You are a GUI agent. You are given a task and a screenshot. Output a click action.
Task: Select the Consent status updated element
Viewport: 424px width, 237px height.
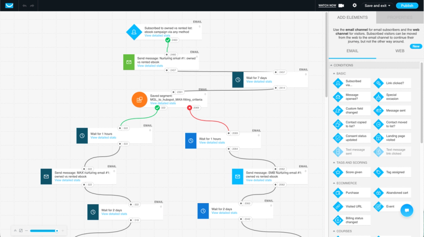[351, 138]
